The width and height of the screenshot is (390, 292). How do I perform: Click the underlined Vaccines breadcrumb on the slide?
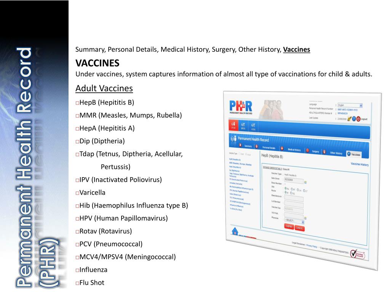[296, 49]
